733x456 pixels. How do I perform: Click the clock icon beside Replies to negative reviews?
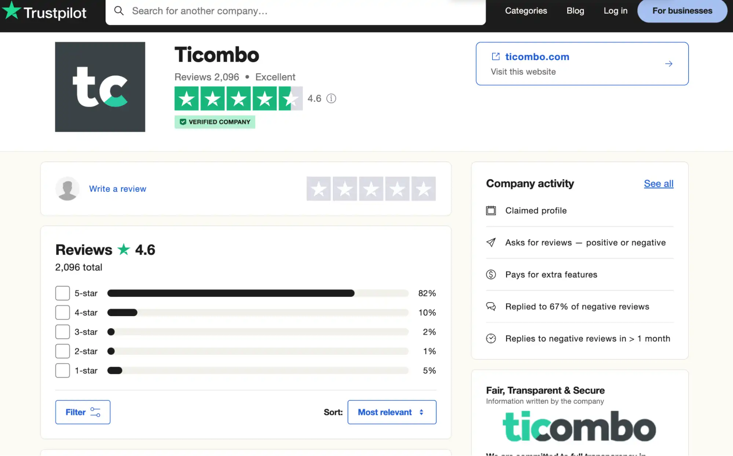pyautogui.click(x=491, y=338)
